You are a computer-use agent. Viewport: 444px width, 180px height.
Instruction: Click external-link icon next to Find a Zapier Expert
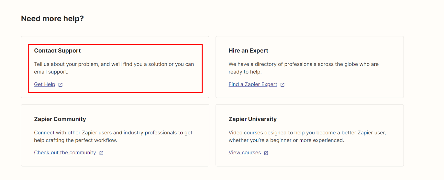[282, 85]
